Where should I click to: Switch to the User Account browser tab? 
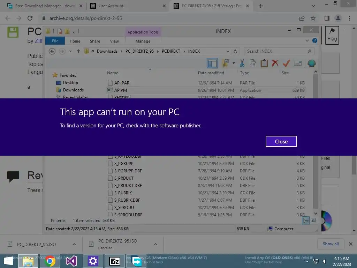(x=128, y=6)
